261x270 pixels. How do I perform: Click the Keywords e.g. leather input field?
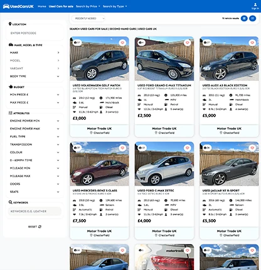[x=35, y=211]
